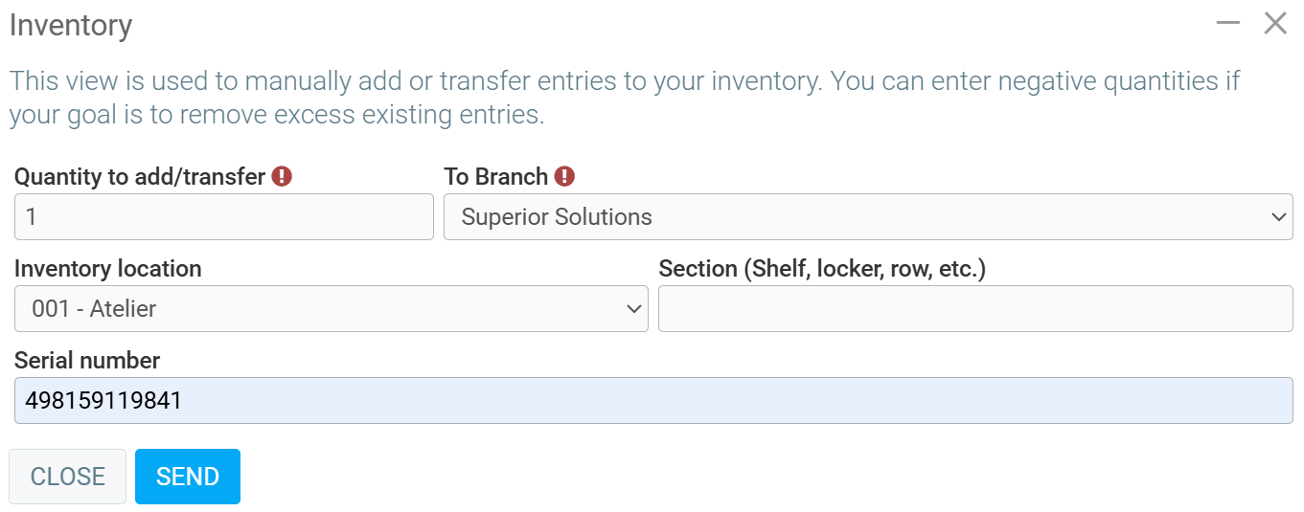
Task: Click the required icon beside Quantity to add/transfer
Action: pyautogui.click(x=282, y=176)
